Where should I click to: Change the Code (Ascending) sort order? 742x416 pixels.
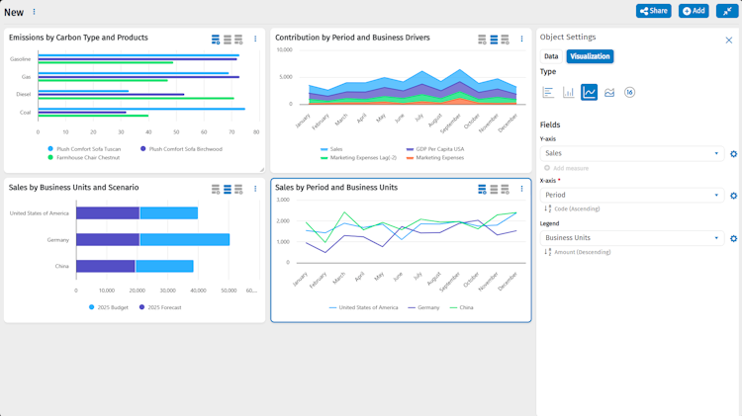tap(572, 208)
